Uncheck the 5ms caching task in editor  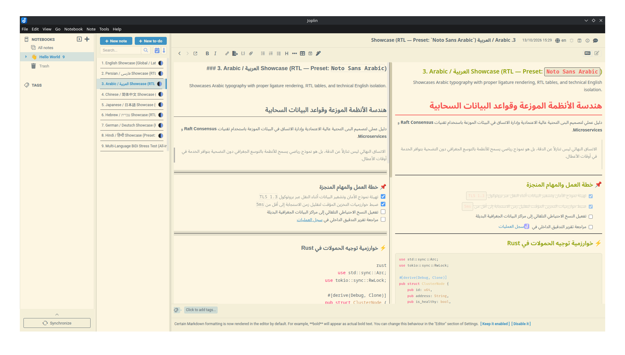pyautogui.click(x=383, y=204)
